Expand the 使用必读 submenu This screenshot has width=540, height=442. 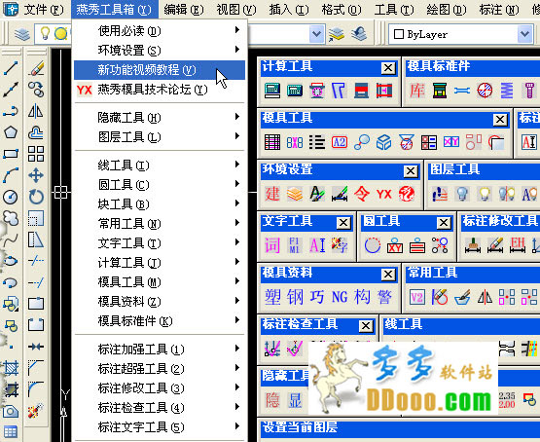pos(160,30)
